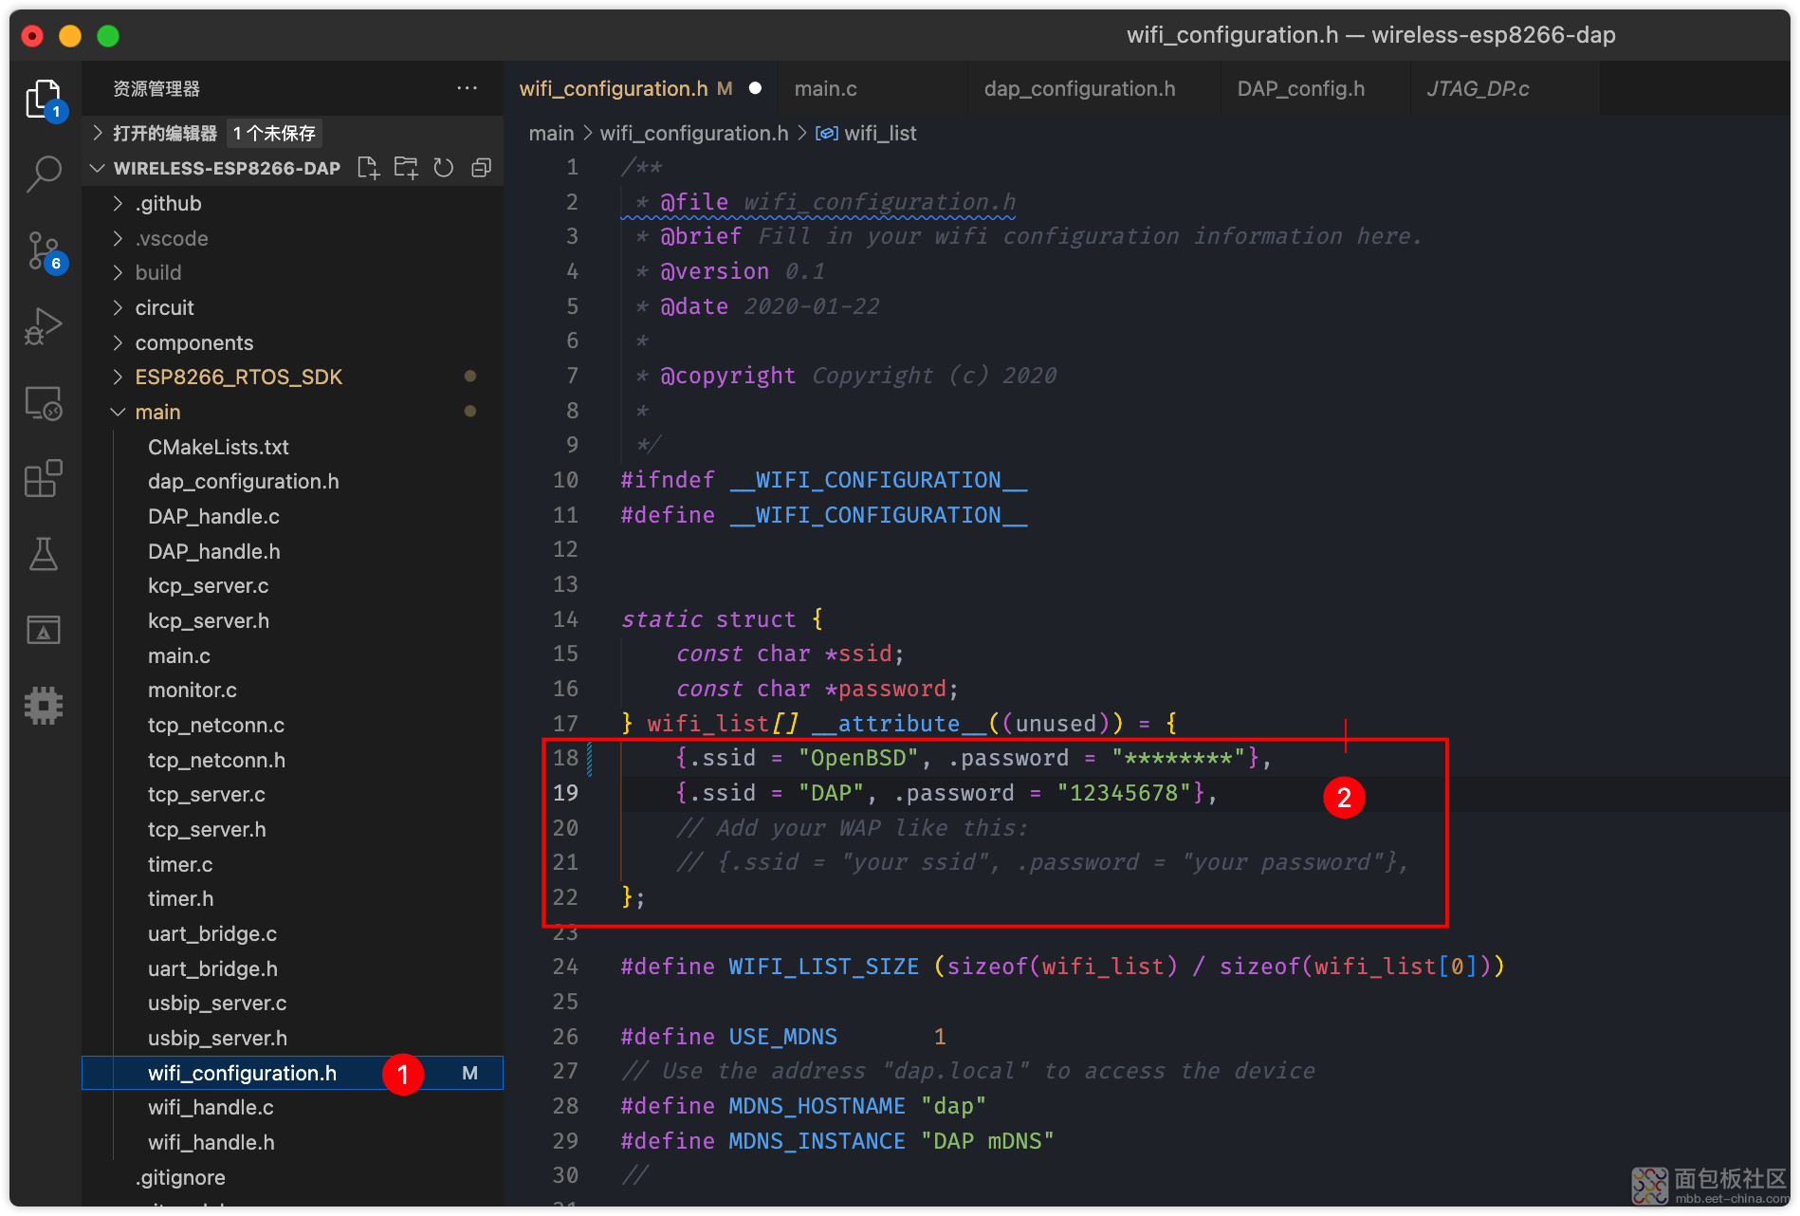The image size is (1800, 1216).
Task: Open tcp_server.h in the file tree
Action: pos(206,830)
